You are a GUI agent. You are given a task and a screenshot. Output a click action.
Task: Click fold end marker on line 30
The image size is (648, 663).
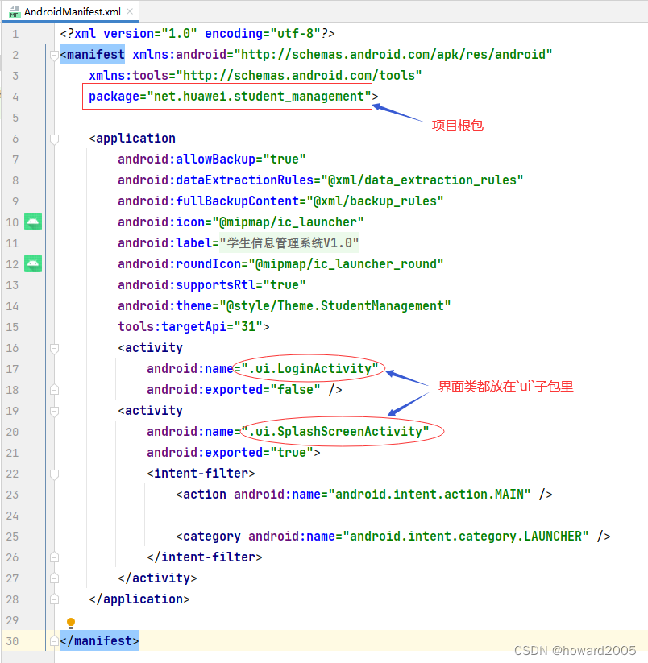point(54,641)
